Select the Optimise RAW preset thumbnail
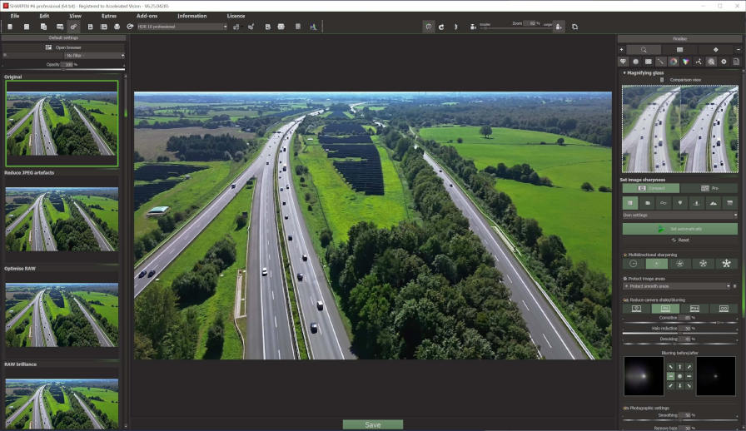 point(62,315)
